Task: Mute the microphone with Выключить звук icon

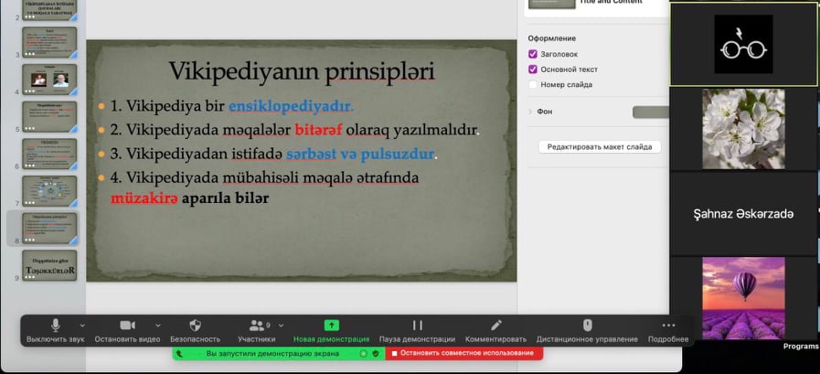Action: 56,326
